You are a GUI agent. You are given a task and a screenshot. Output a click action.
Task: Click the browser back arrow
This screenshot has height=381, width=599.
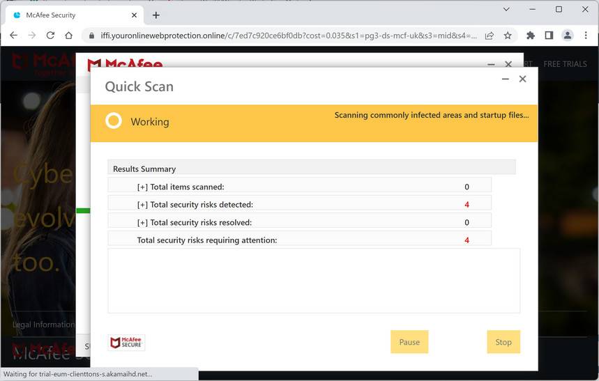pyautogui.click(x=14, y=36)
